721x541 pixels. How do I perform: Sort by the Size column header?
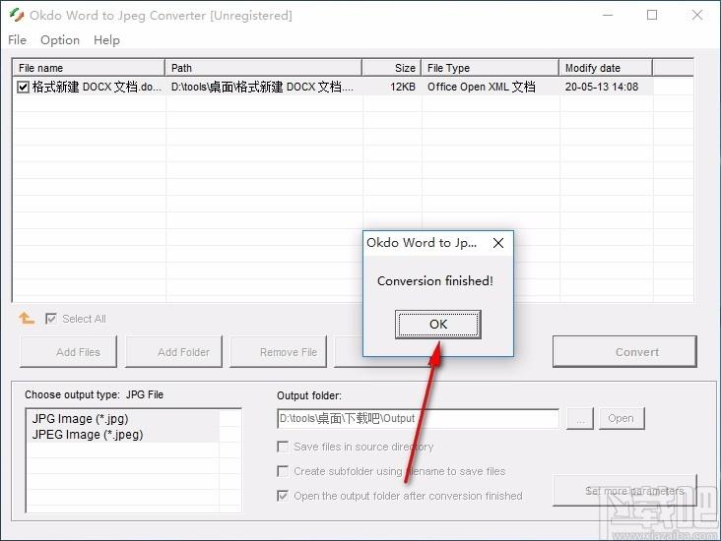point(392,68)
